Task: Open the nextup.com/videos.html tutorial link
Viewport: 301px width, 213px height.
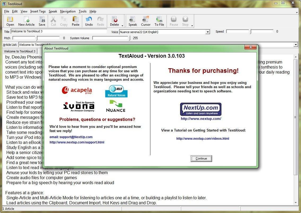Action: pyautogui.click(x=203, y=138)
